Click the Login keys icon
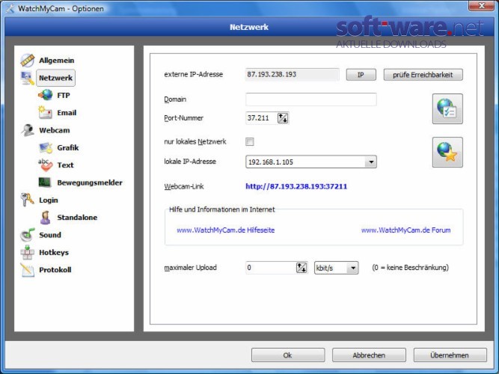 [27, 200]
